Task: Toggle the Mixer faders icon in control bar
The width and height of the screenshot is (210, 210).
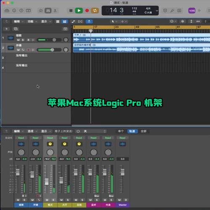Action: click(x=48, y=10)
